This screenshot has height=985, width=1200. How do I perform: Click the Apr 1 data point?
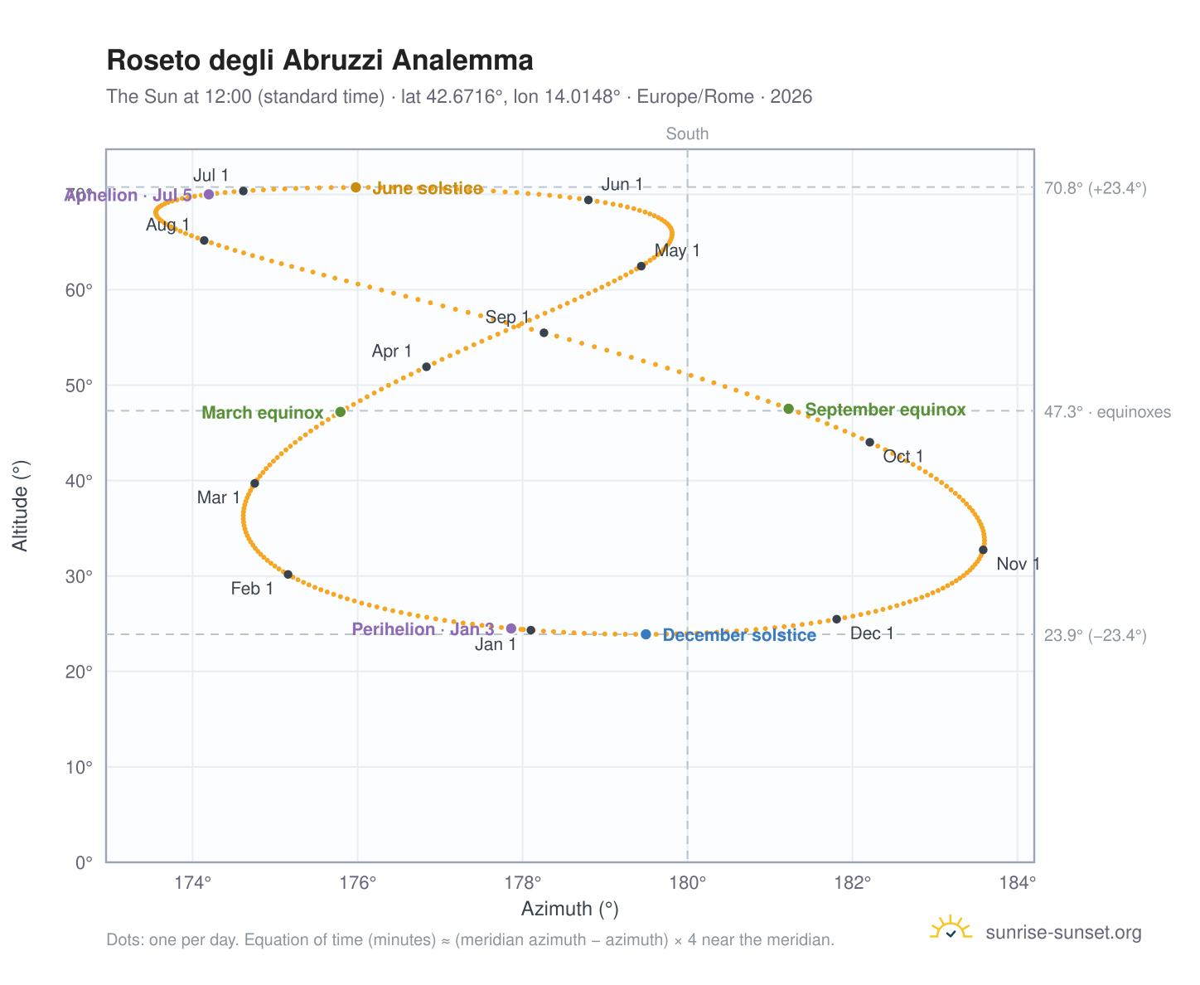[x=426, y=366]
